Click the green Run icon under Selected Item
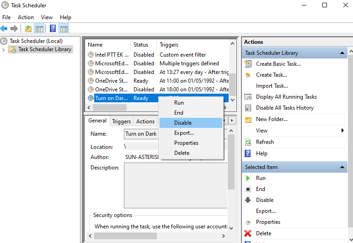This screenshot has width=353, height=243. tap(248, 178)
